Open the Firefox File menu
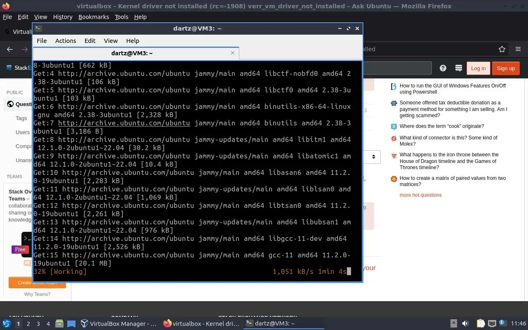 [7, 17]
